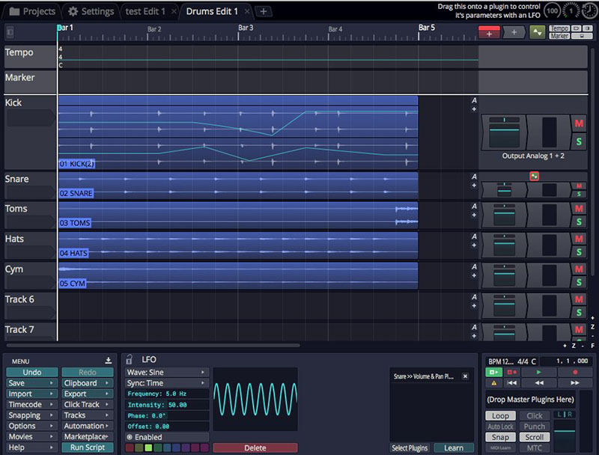
Task: Click the red stop-record transport button
Action: [511, 372]
